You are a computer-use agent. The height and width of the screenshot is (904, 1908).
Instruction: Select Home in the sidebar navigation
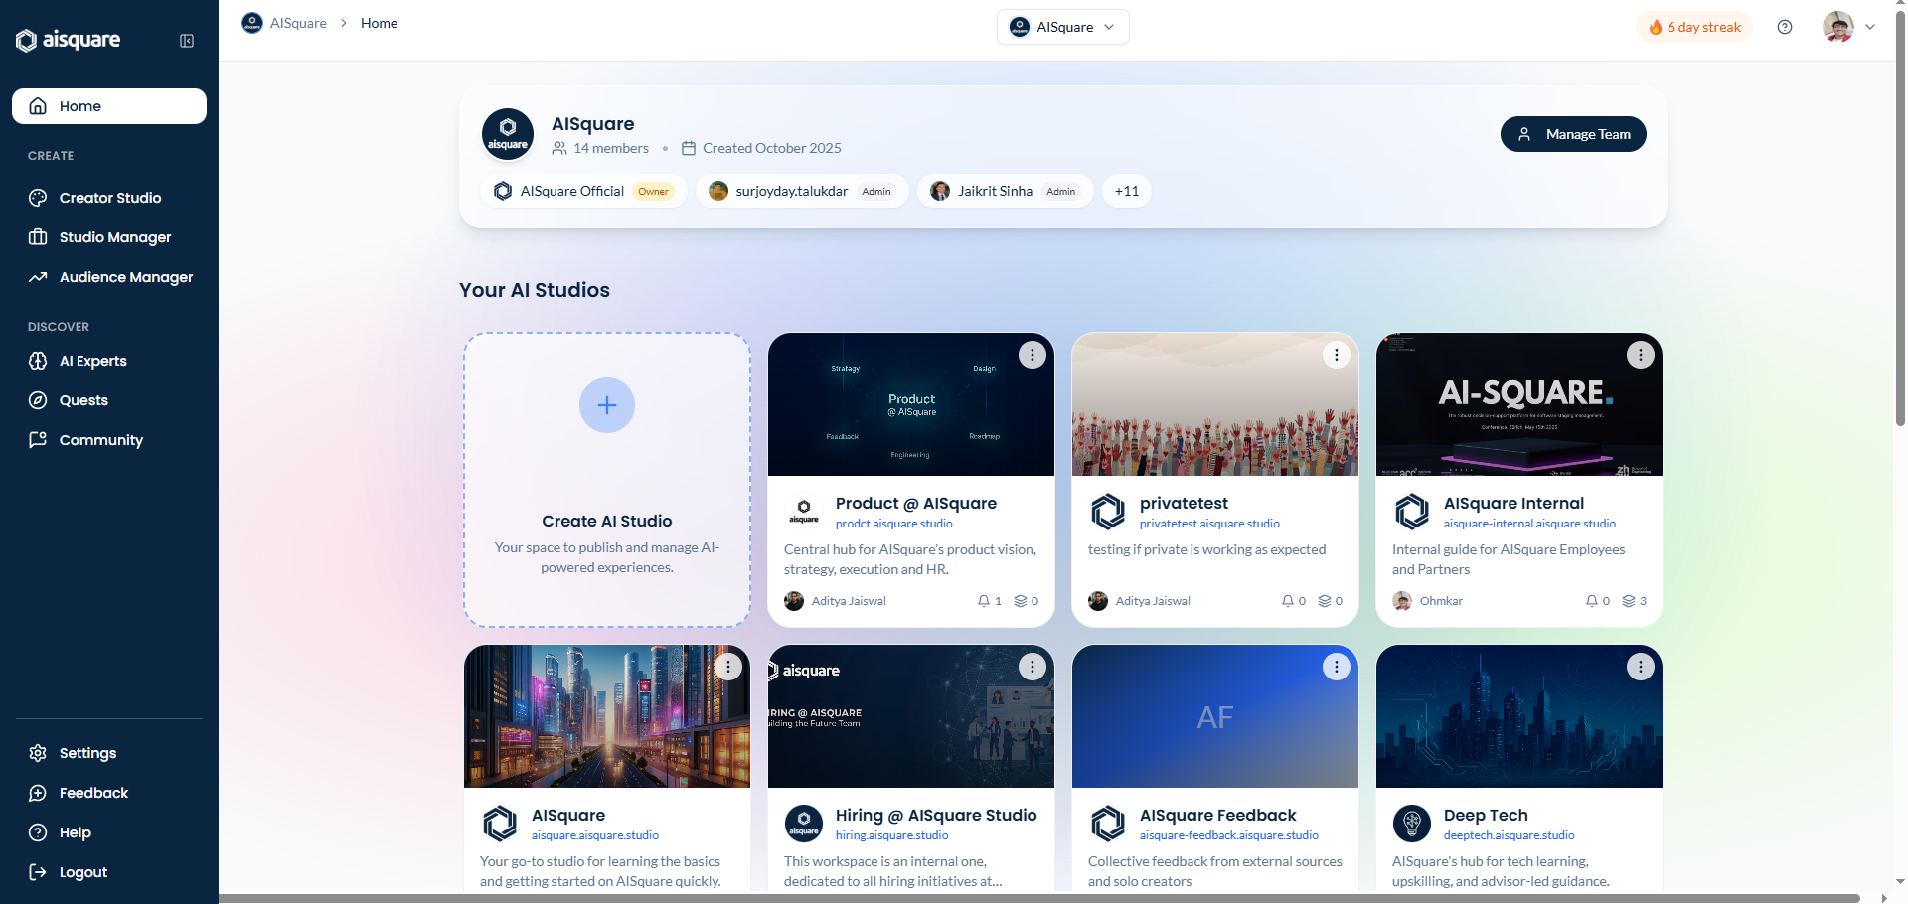coord(109,106)
